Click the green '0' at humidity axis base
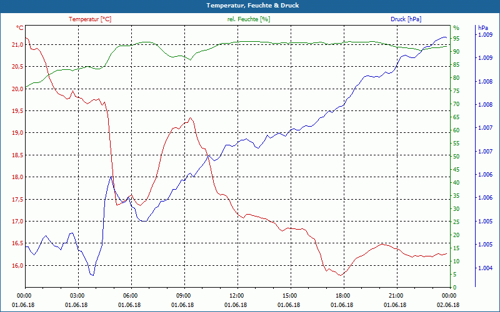Screen dimensions: 500x312 455,288
